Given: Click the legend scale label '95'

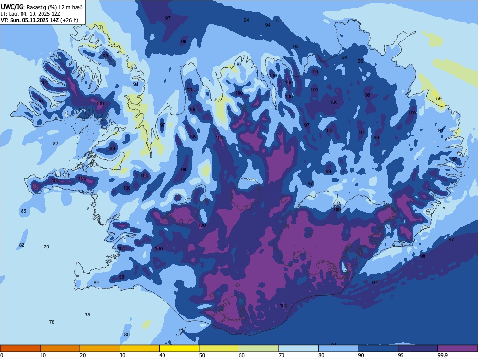Looking at the screenshot, I should coord(401,355).
